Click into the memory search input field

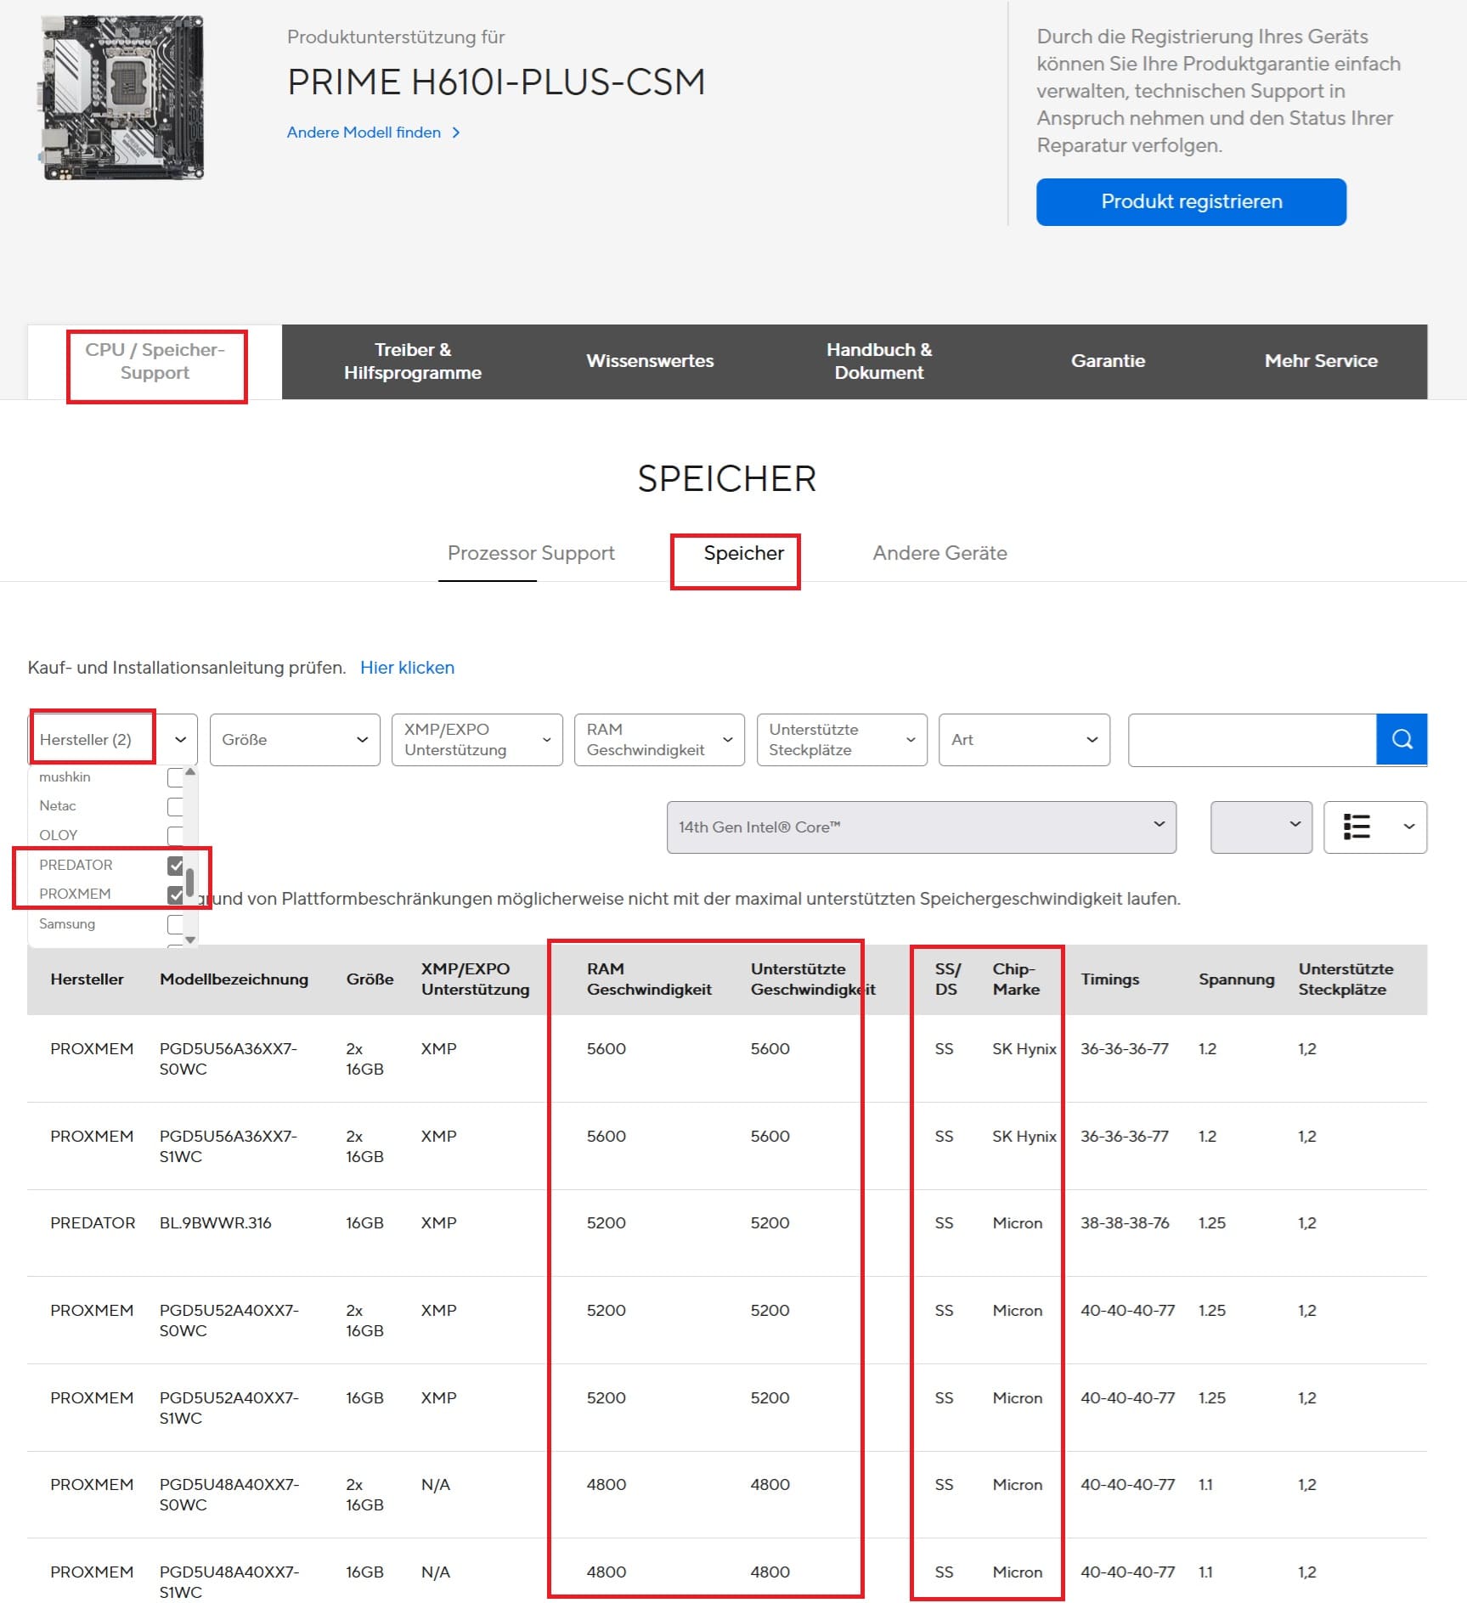click(x=1251, y=740)
